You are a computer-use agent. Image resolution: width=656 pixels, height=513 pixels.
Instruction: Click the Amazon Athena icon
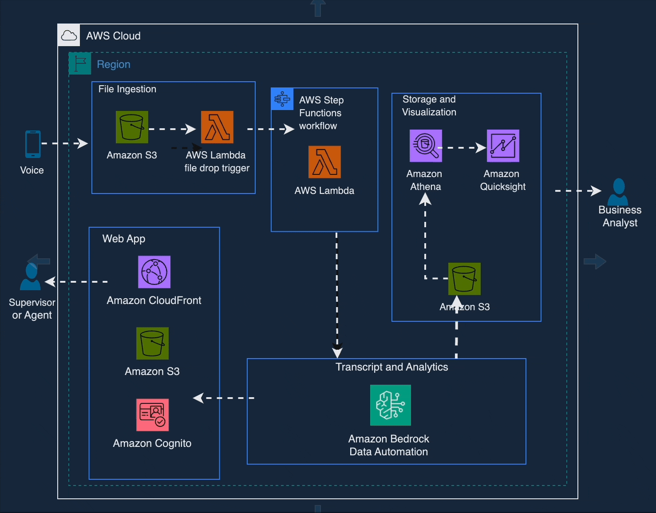[x=426, y=146]
